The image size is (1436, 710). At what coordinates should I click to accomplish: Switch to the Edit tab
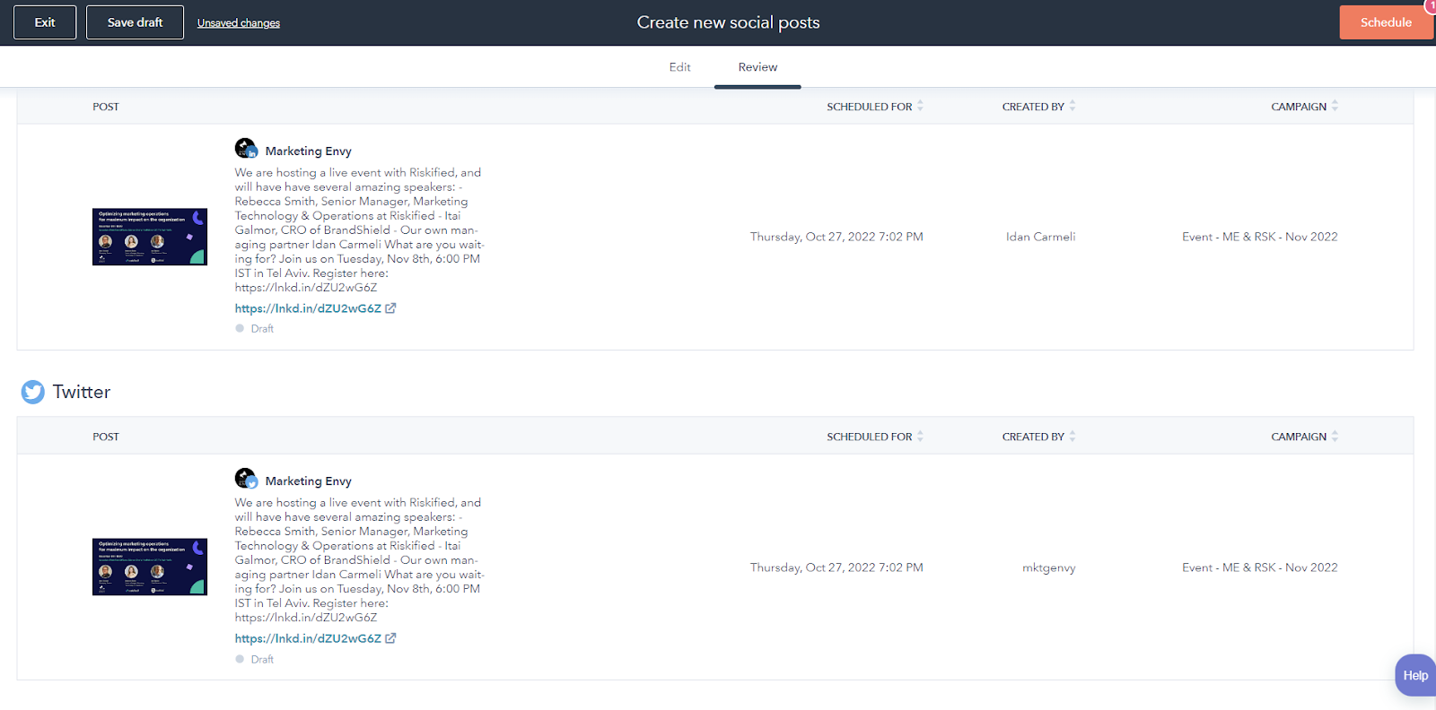[679, 67]
